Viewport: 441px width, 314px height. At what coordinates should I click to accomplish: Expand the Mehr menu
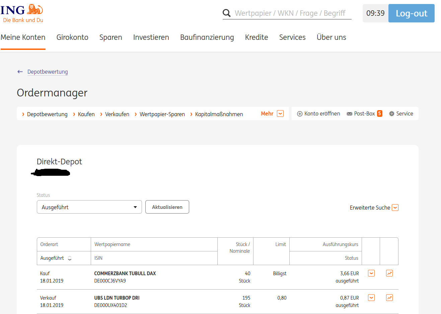280,114
